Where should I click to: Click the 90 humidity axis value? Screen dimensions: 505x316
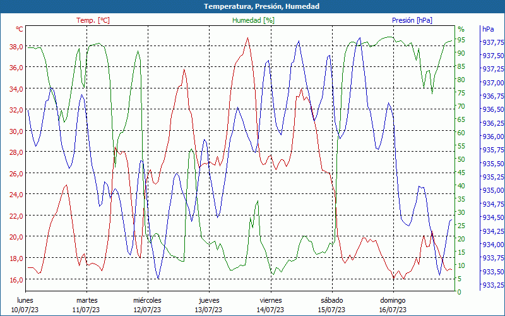461,53
